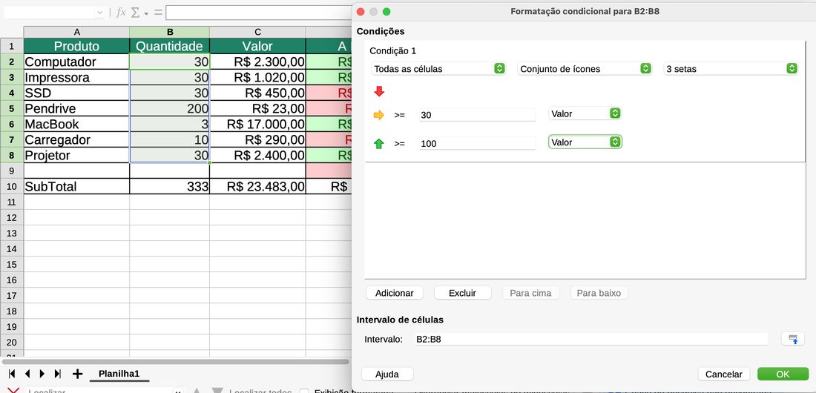Image resolution: width=816 pixels, height=393 pixels.
Task: Click the Impressora cell
Action: click(76, 77)
